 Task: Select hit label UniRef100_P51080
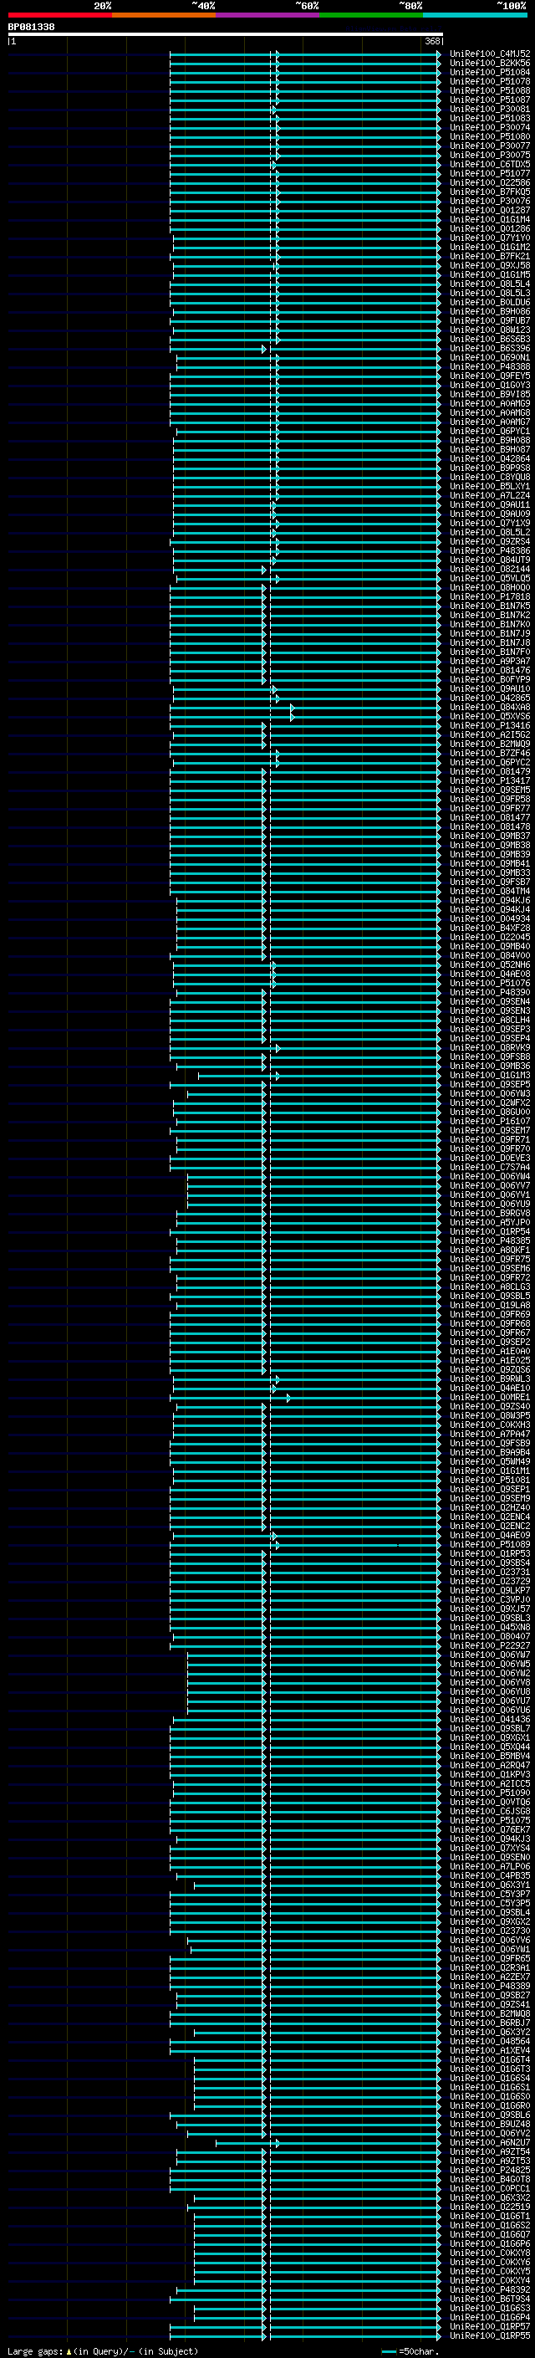pos(490,136)
